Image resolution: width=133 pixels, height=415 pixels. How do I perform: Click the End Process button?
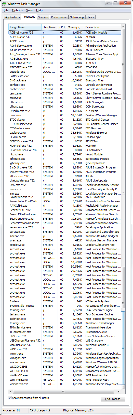113,399
